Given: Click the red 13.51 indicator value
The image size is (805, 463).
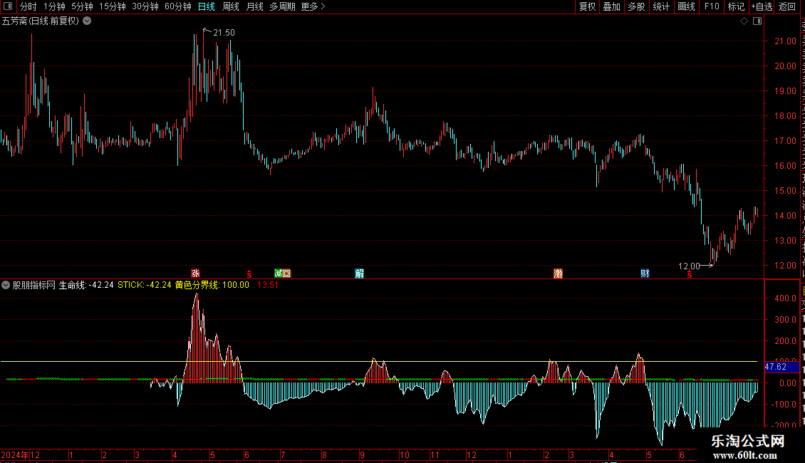Looking at the screenshot, I should pyautogui.click(x=267, y=285).
